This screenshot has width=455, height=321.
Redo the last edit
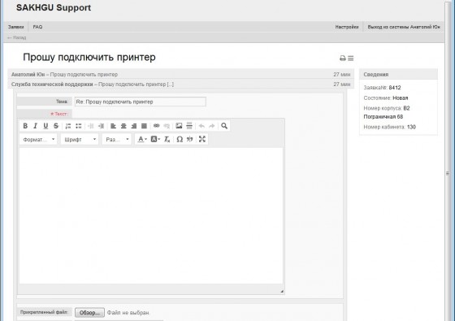212,126
